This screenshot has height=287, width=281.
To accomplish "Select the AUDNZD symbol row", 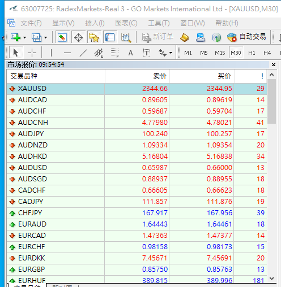I will [137, 145].
